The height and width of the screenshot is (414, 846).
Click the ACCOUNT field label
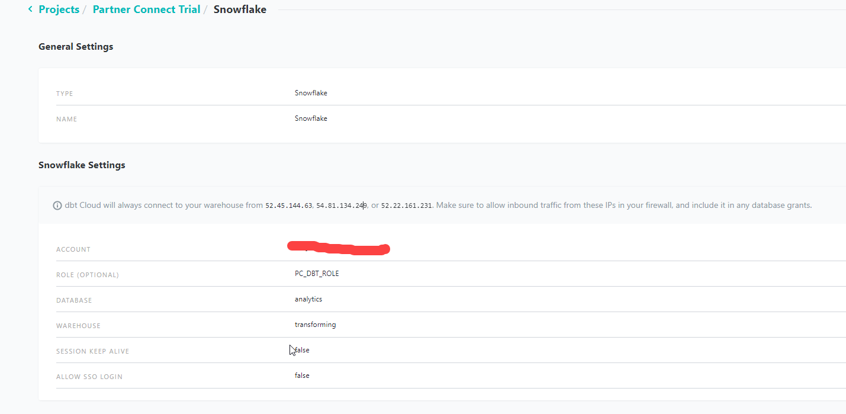(73, 249)
